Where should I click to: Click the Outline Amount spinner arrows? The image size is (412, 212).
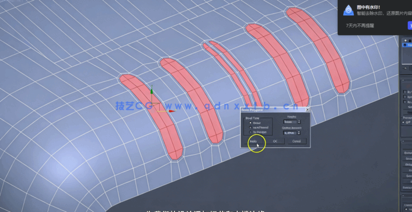(x=299, y=133)
